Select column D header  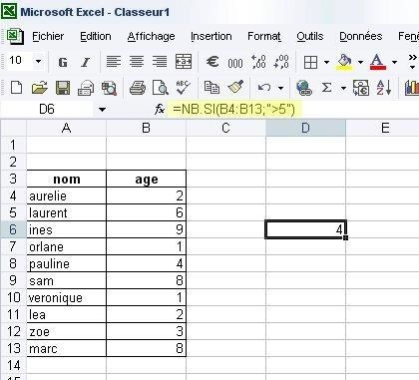click(x=305, y=128)
